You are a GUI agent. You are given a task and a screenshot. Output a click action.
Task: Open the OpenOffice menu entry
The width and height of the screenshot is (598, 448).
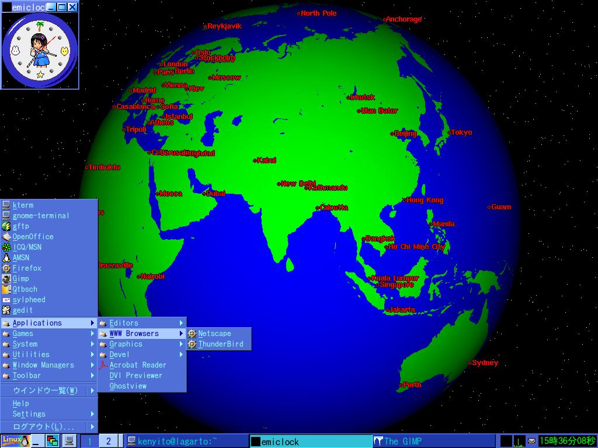click(x=33, y=237)
